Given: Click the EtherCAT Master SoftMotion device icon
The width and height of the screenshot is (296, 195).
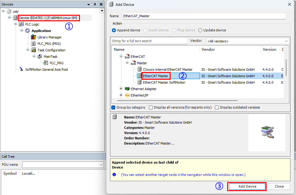Looking at the screenshot, I should click(139, 82).
